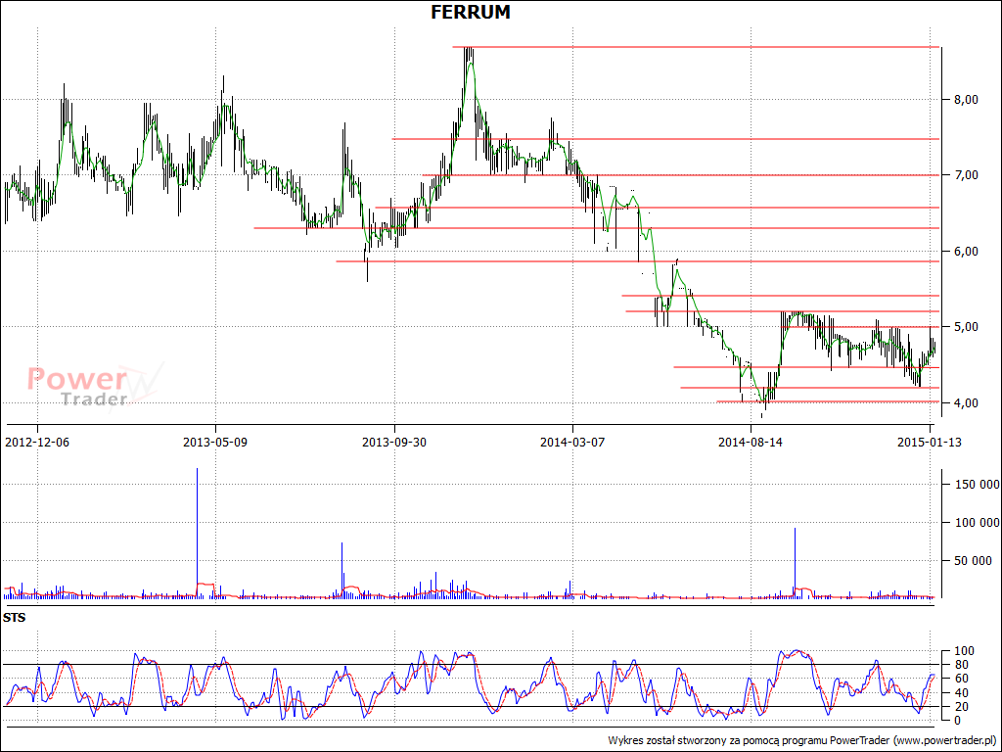Screen dimensions: 1002x752
Task: Click the 8,00 price axis label
Action: [964, 100]
